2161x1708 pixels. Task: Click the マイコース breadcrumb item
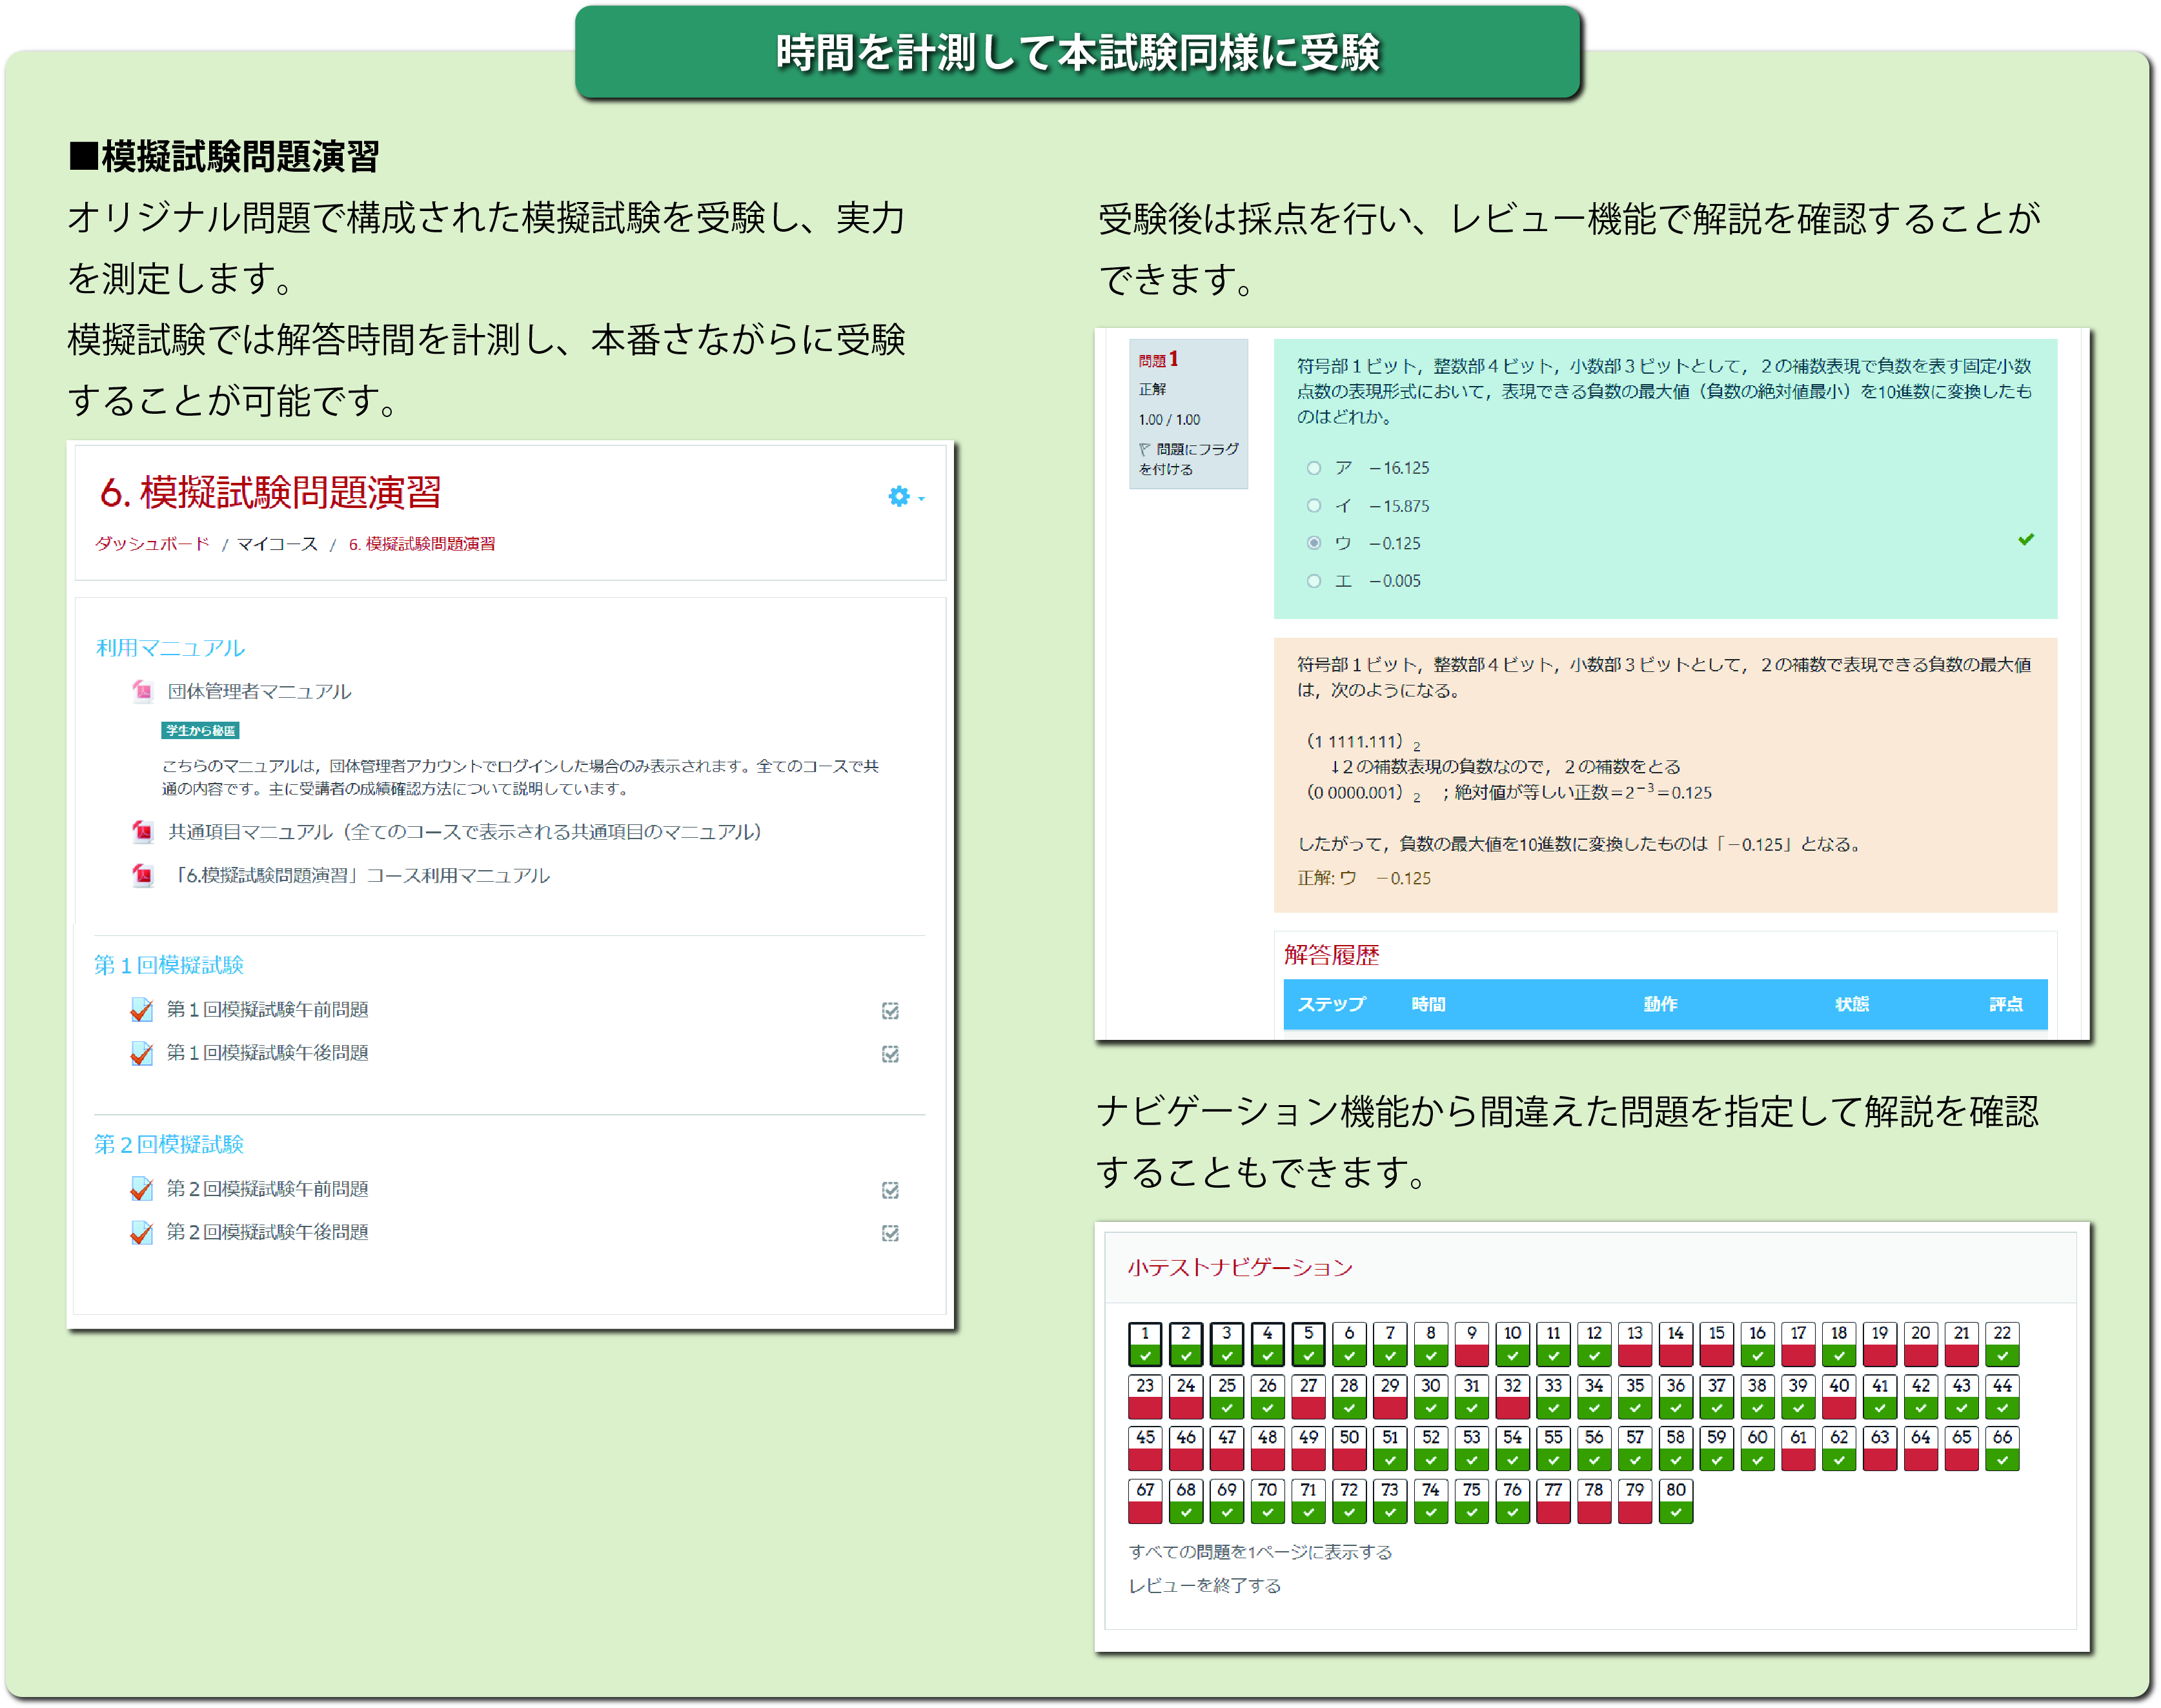[277, 544]
